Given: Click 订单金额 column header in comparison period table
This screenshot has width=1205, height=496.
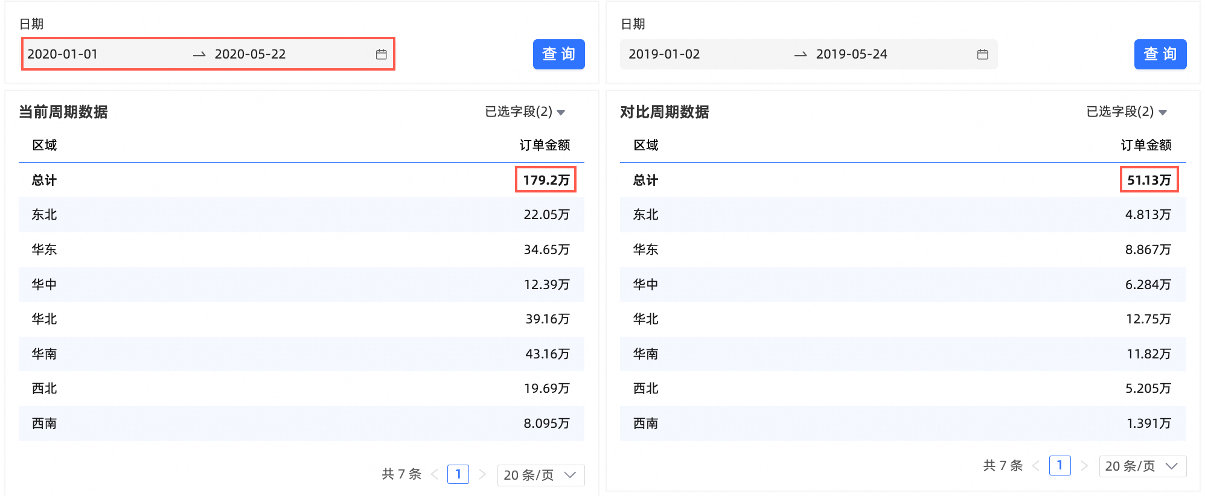Looking at the screenshot, I should [1146, 145].
